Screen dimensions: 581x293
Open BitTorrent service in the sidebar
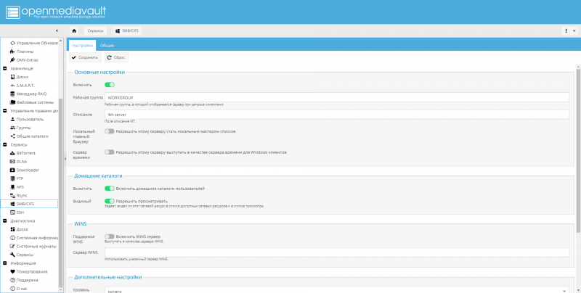point(25,153)
